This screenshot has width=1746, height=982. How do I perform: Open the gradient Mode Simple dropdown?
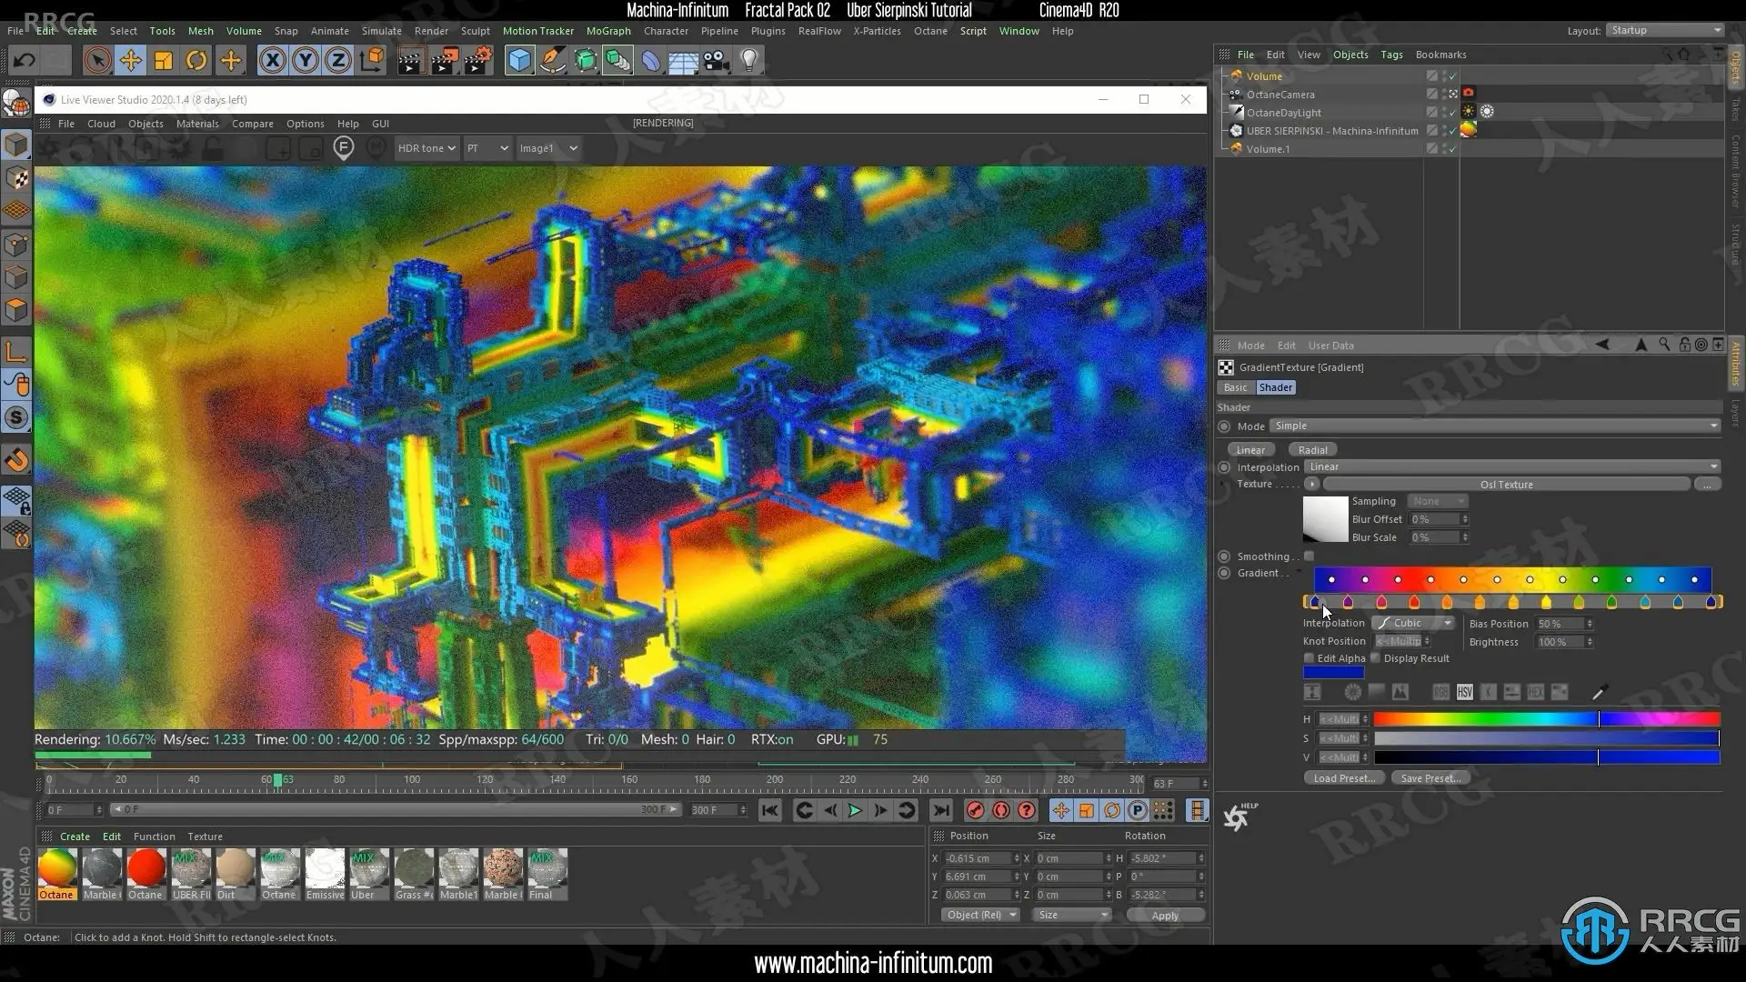point(1494,426)
